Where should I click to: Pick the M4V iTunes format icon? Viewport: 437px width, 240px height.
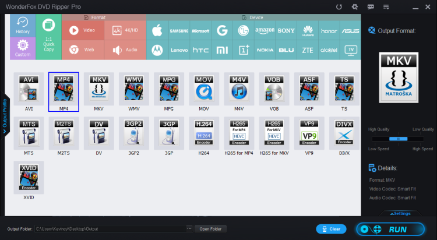click(239, 91)
